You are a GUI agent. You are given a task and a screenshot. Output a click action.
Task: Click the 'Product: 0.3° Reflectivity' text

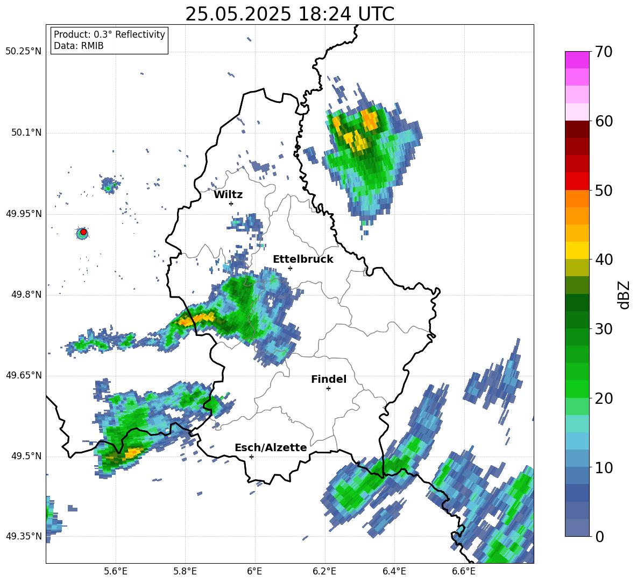click(109, 34)
